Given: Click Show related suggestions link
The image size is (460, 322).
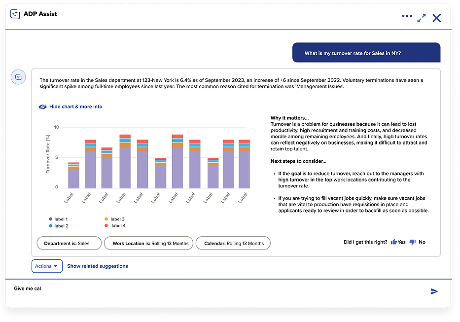Looking at the screenshot, I should tap(98, 266).
